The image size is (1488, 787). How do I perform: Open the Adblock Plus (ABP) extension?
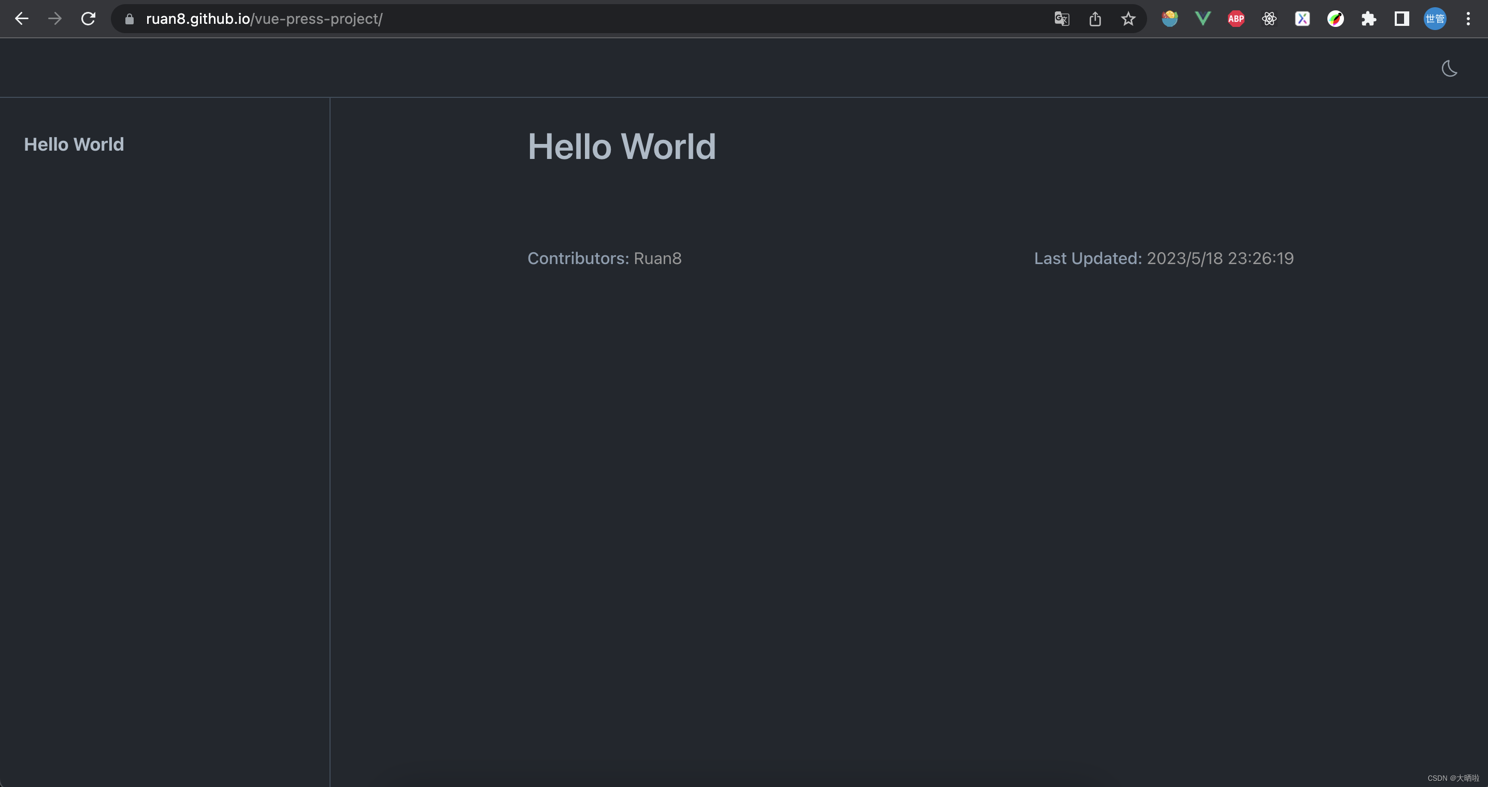point(1236,19)
